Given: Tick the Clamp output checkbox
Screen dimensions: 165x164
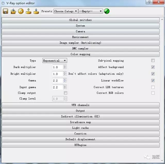Looking at the screenshot, I should (x=65, y=93).
